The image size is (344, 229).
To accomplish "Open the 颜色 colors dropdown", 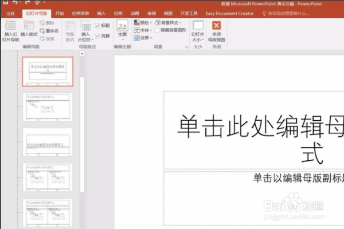I will (143, 22).
